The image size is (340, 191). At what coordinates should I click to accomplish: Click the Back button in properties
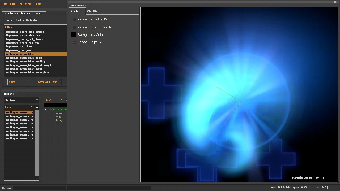(x=52, y=100)
